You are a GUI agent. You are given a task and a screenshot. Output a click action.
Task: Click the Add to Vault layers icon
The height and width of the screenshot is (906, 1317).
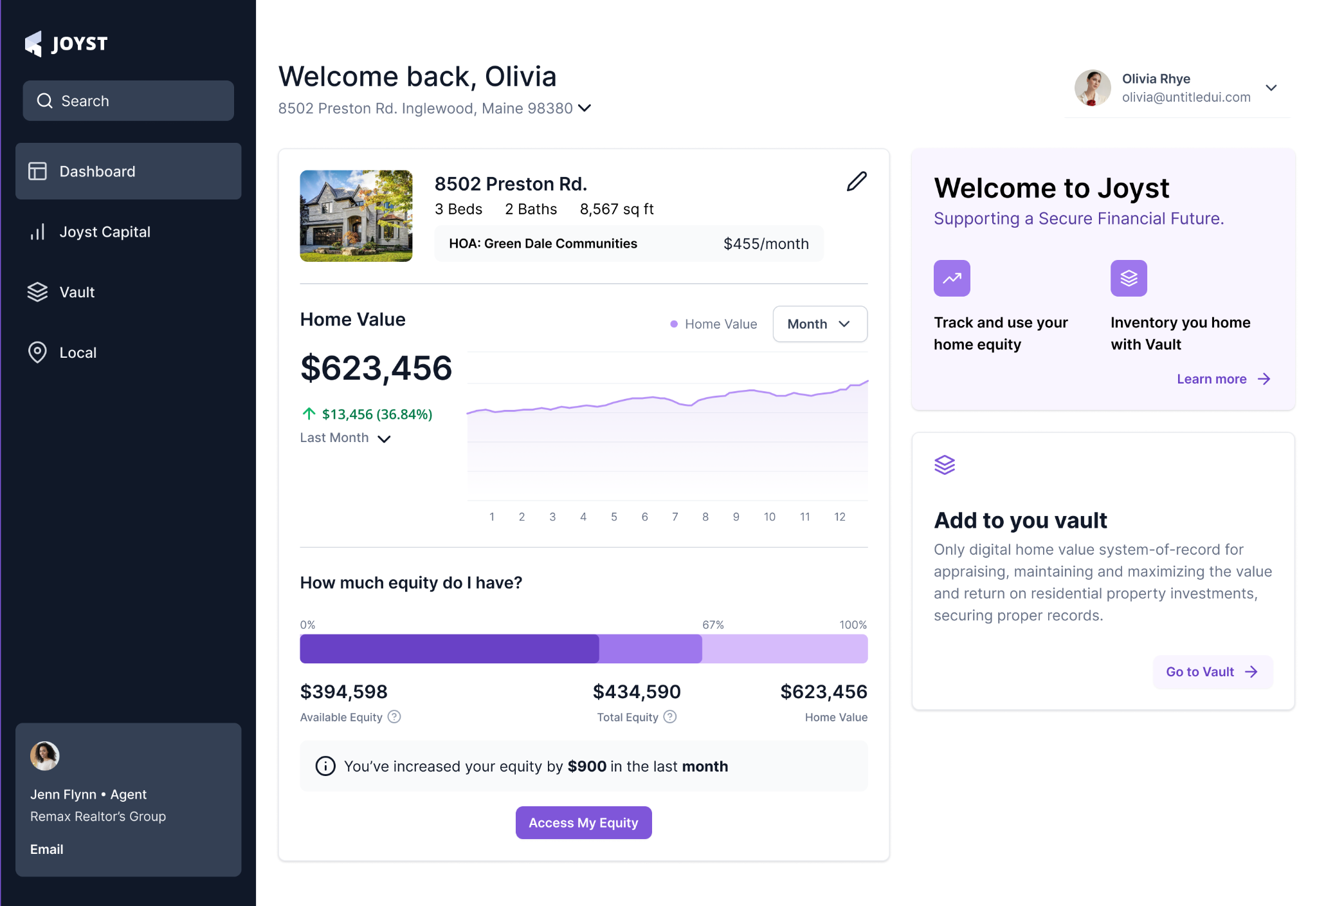[945, 465]
